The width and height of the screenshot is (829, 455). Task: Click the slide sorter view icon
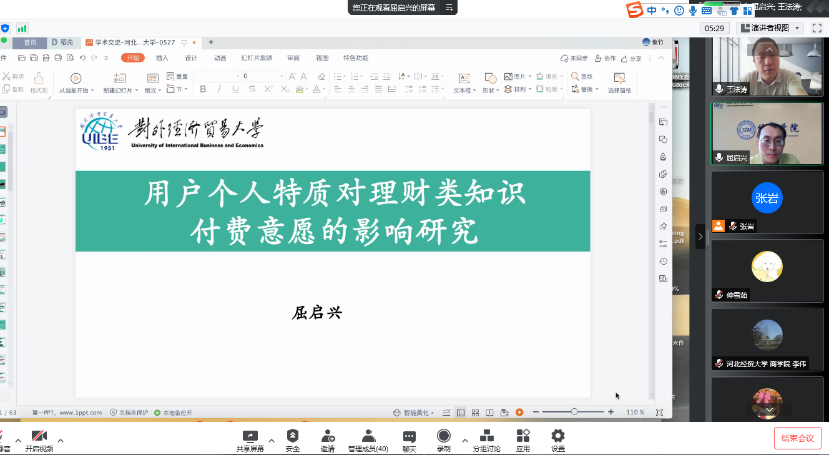(x=475, y=413)
